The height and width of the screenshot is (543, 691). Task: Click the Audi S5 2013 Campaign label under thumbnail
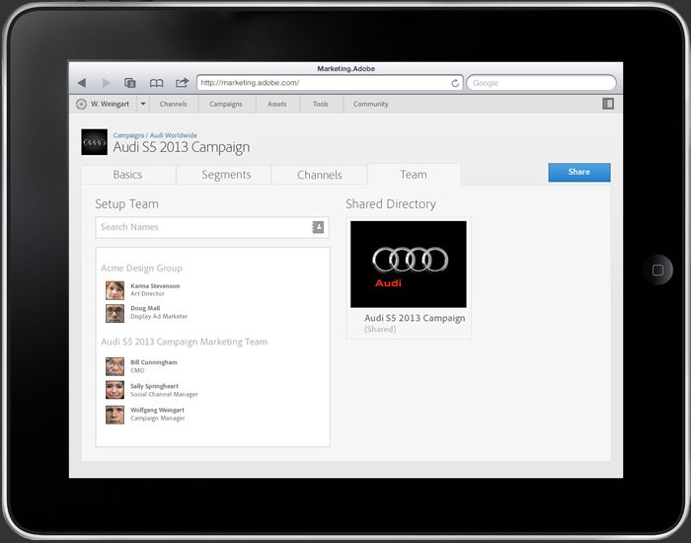point(415,318)
